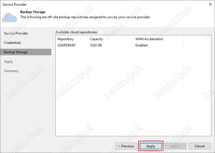Image resolution: width=215 pixels, height=153 pixels.
Task: Sort by WAN Acceleration column header
Action: point(159,39)
